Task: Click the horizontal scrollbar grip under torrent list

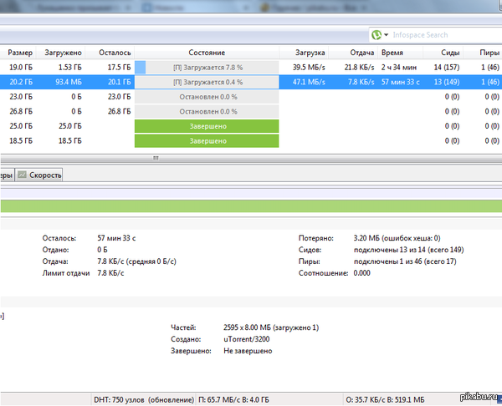Action: 154,157
